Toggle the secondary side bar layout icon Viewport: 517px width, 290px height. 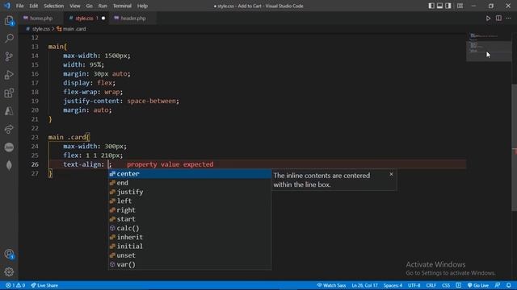pyautogui.click(x=448, y=6)
